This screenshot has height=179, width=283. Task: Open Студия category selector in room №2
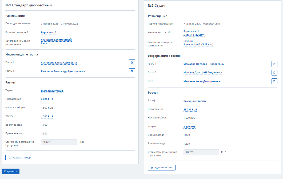point(188,41)
